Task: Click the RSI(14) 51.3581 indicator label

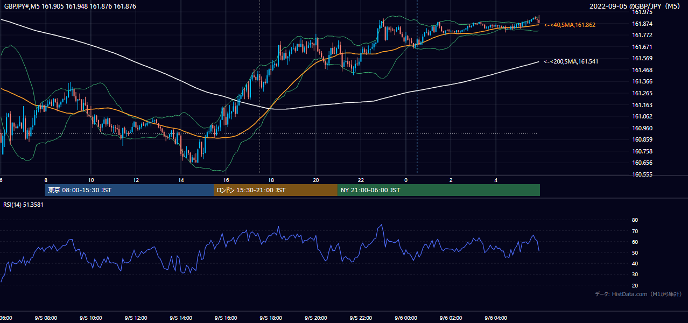Action: pos(23,205)
